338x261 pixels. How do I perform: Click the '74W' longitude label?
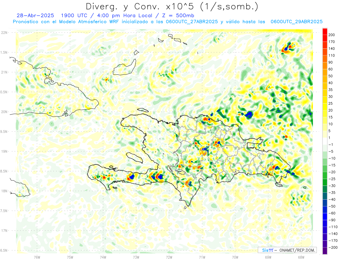coord(103,257)
